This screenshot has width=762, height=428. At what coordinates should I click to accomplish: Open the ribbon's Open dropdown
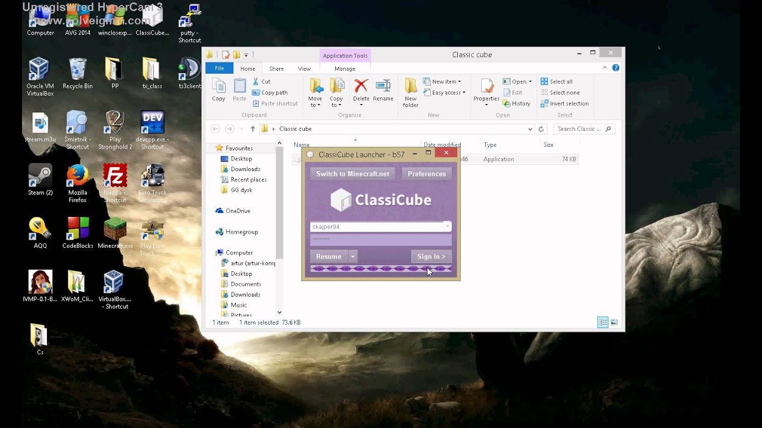517,81
